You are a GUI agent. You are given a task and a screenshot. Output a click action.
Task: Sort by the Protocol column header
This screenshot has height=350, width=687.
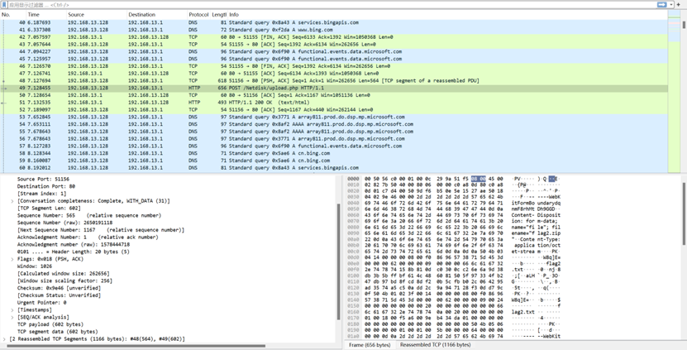(x=198, y=15)
